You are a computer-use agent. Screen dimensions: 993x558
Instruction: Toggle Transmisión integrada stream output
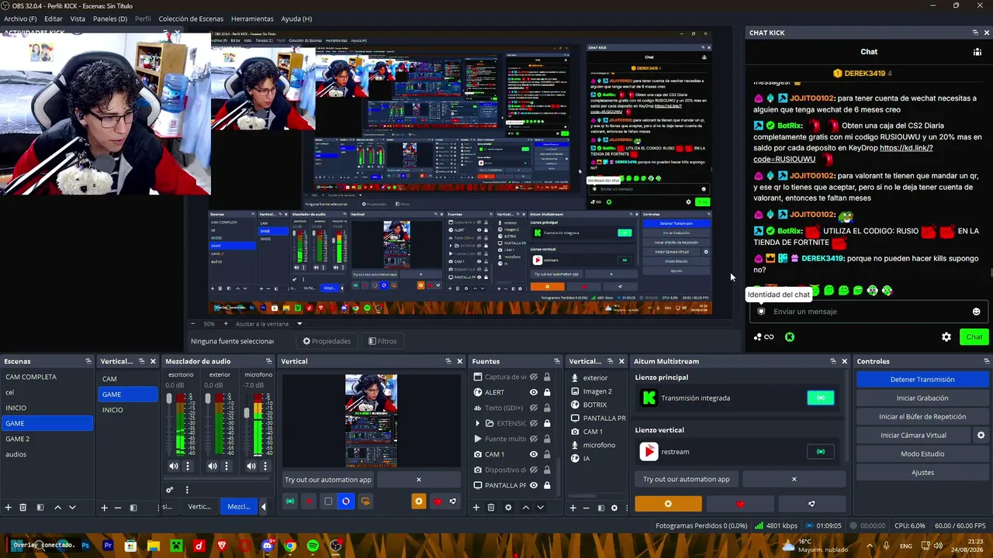821,398
